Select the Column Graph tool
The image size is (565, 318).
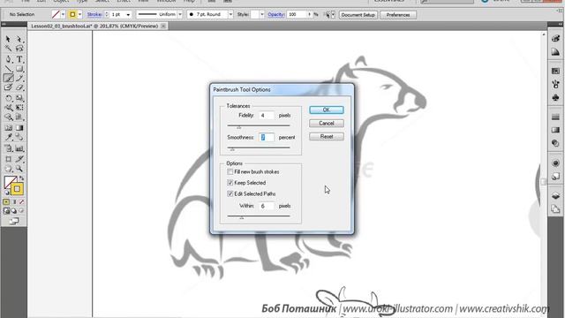(19, 148)
